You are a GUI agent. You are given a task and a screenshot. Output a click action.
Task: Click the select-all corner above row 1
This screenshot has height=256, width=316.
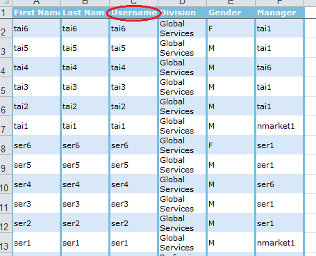point(6,3)
